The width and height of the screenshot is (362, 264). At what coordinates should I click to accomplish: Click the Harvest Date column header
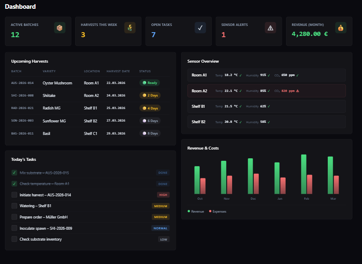click(x=118, y=71)
